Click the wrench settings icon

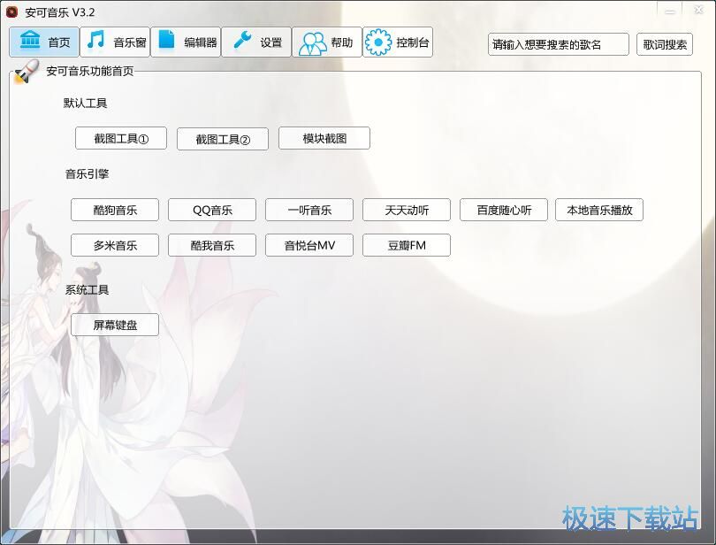pos(242,40)
